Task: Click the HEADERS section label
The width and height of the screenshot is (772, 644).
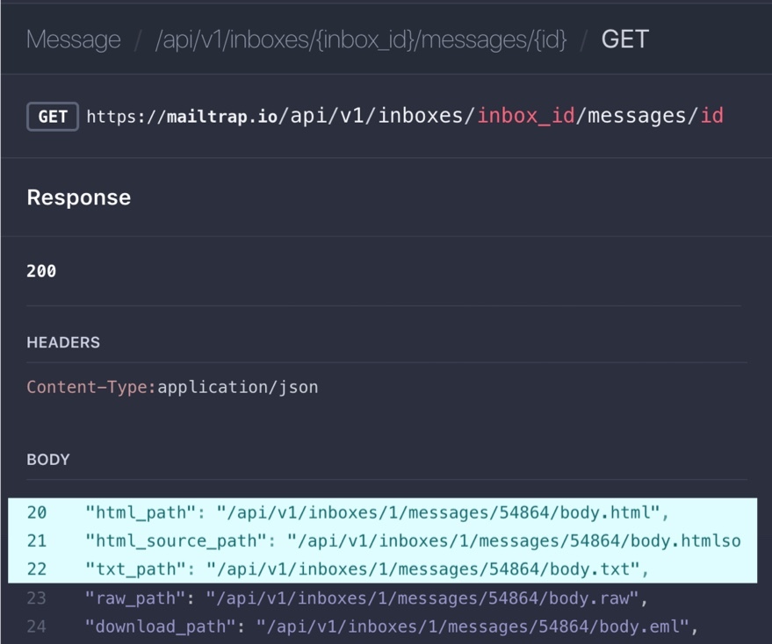Action: [63, 342]
